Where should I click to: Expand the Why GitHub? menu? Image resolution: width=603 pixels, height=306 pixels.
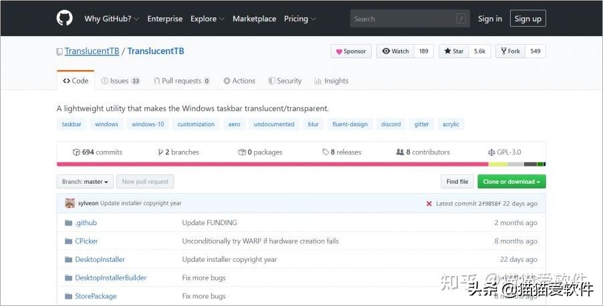coord(111,19)
